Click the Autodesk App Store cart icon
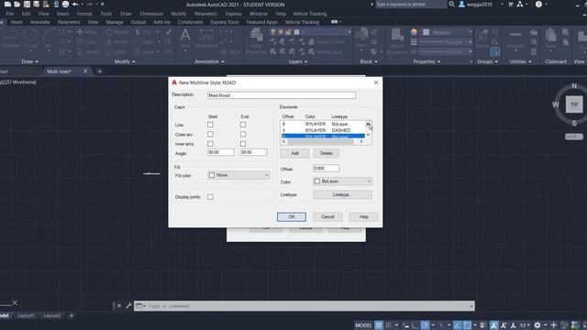Viewport: 587px width, 330px height. pos(510,4)
